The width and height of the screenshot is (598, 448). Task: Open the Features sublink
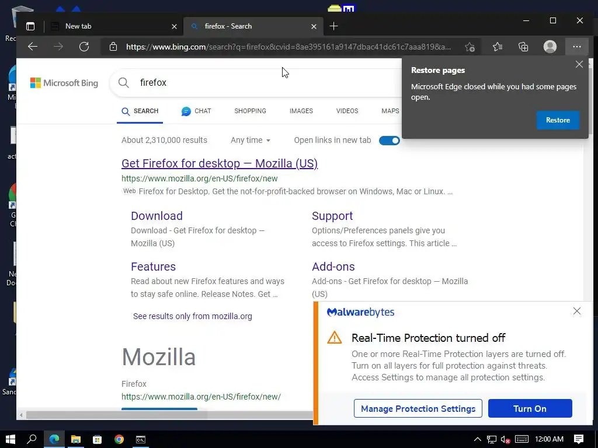pyautogui.click(x=154, y=266)
